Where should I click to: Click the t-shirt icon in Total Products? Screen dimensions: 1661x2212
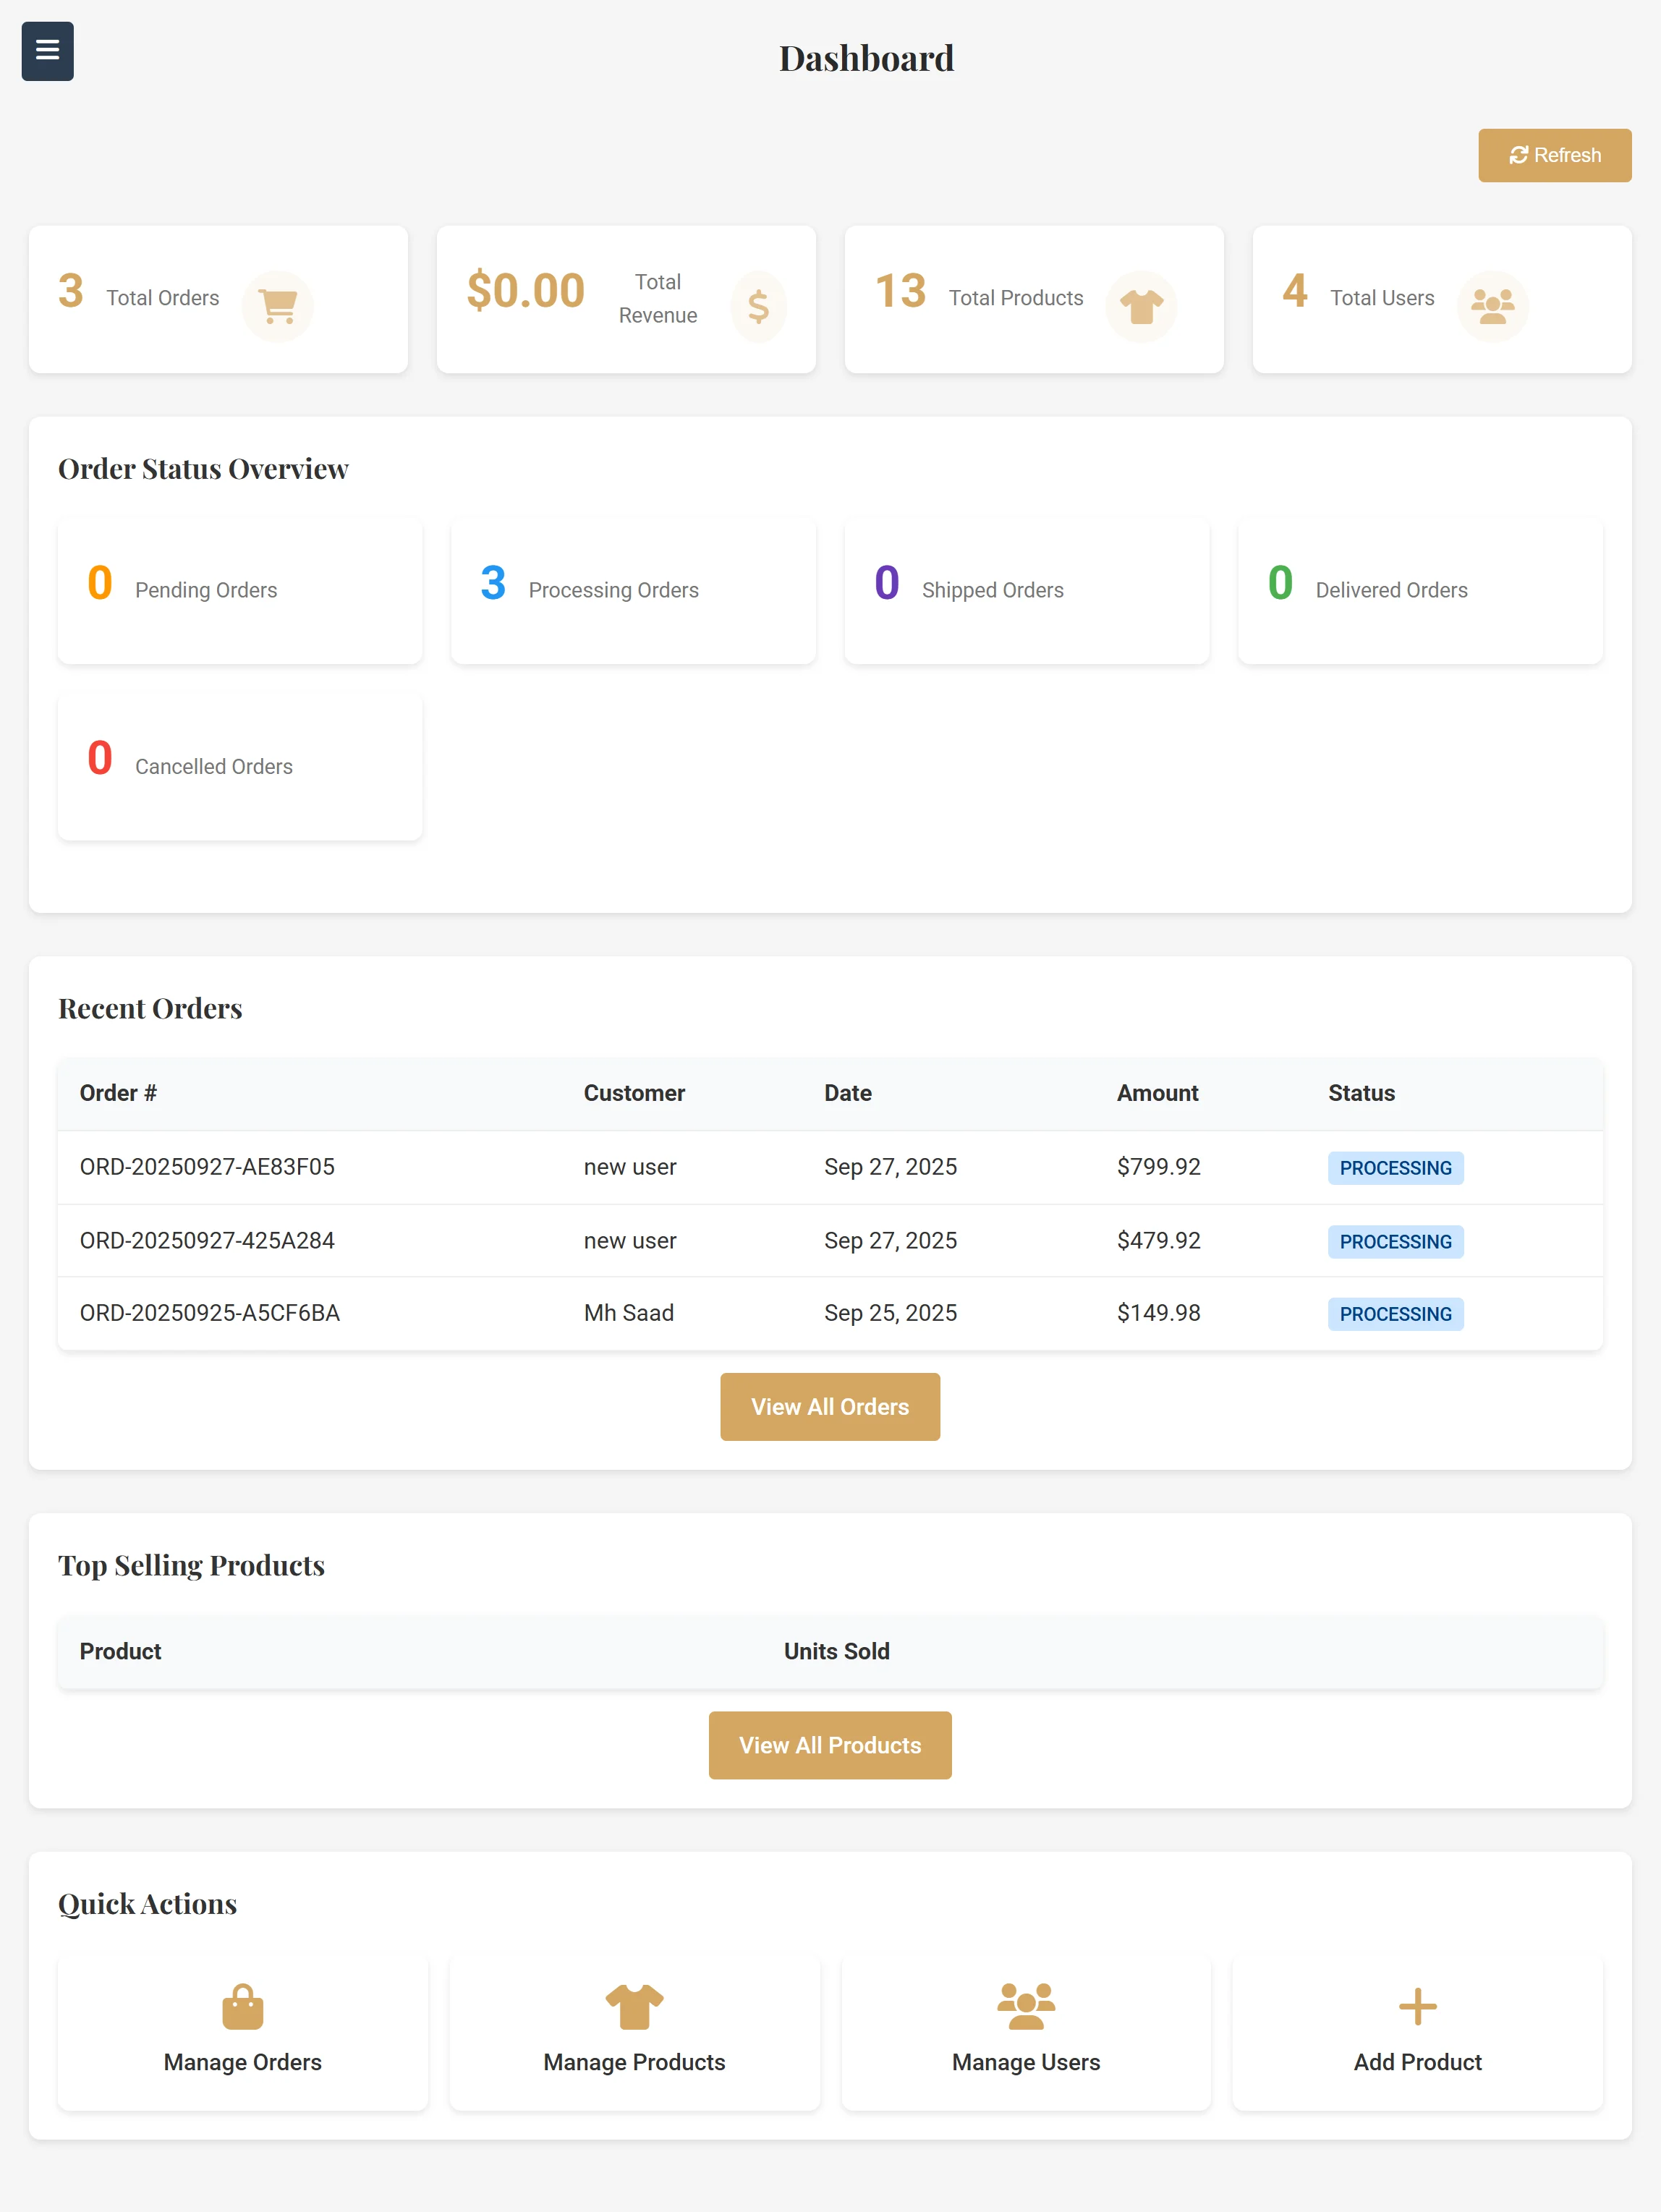click(x=1141, y=306)
